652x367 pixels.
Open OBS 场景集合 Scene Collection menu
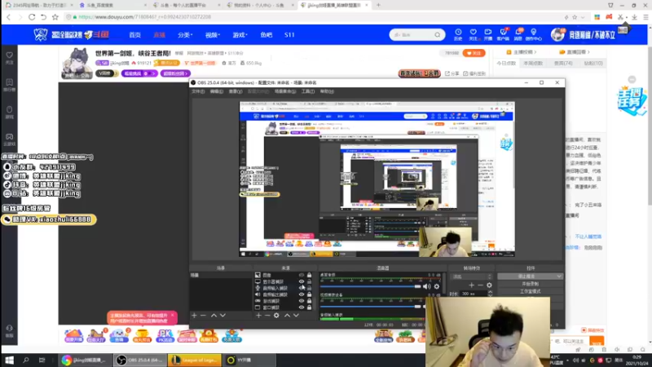click(285, 91)
